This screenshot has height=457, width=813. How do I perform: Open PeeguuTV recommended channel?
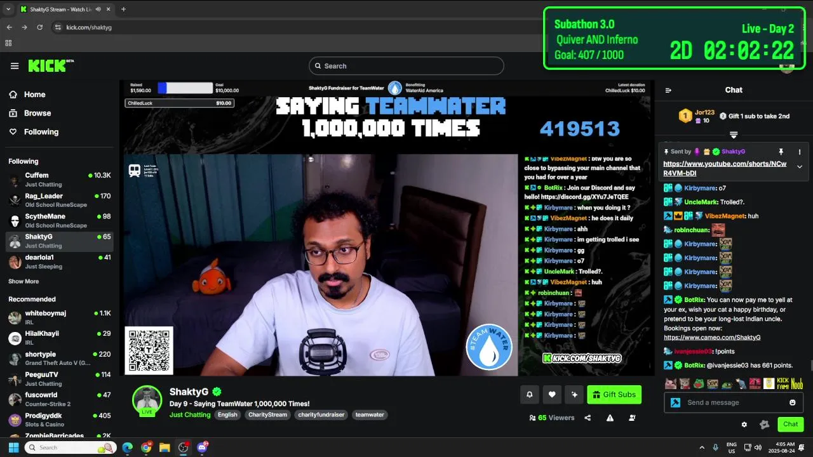tap(59, 379)
